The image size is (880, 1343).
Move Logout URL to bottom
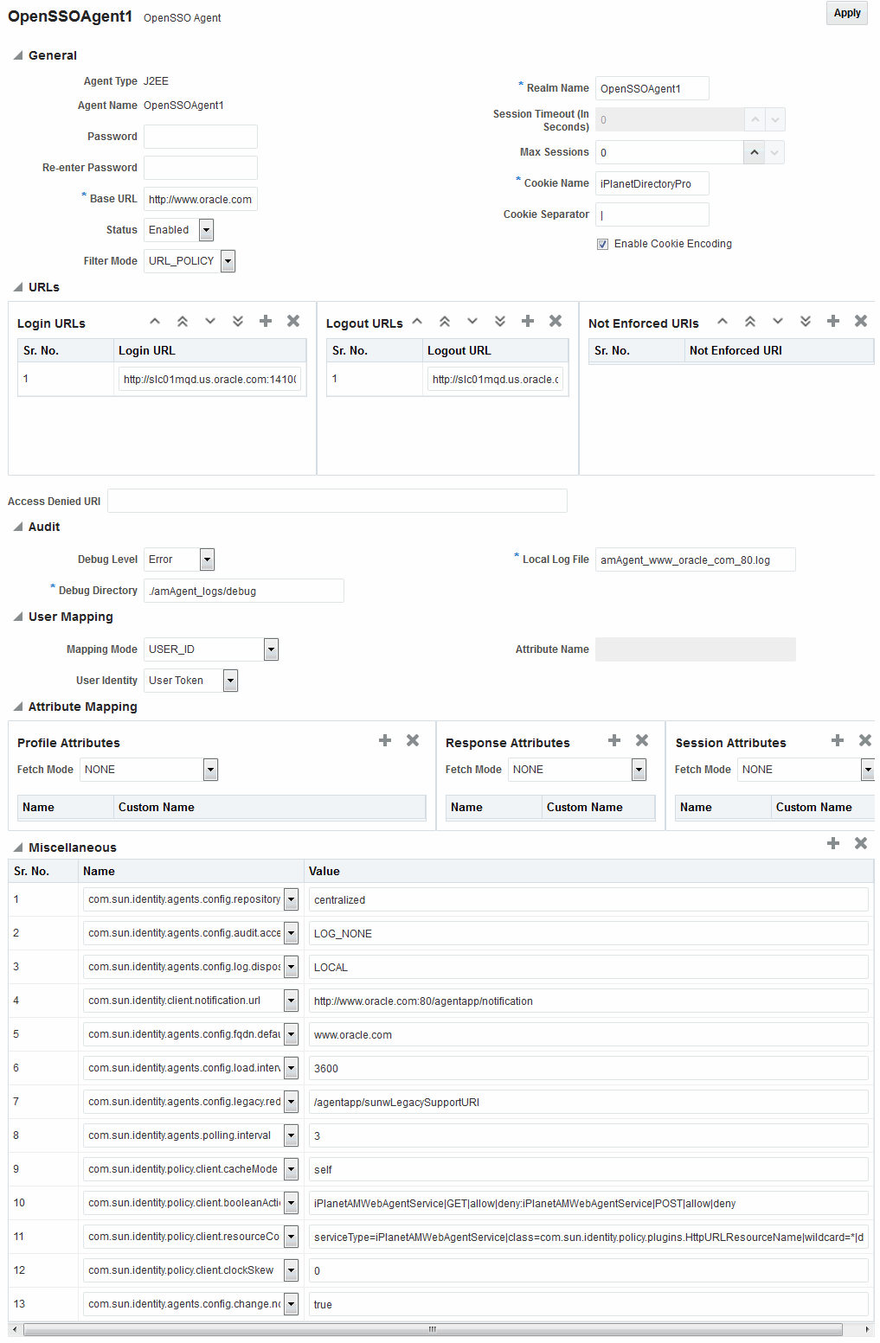(x=500, y=321)
